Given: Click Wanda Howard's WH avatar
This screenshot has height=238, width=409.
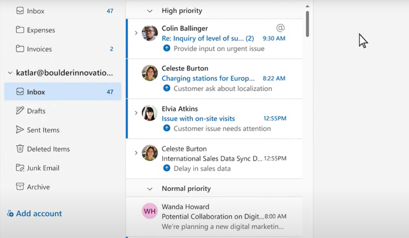Looking at the screenshot, I should (150, 211).
